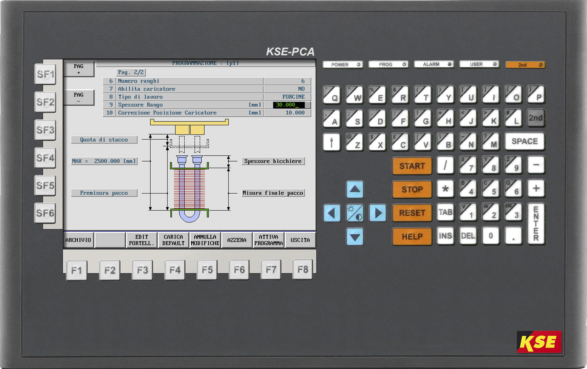Click the SF3 side function key
Image resolution: width=587 pixels, height=369 pixels.
click(x=45, y=130)
